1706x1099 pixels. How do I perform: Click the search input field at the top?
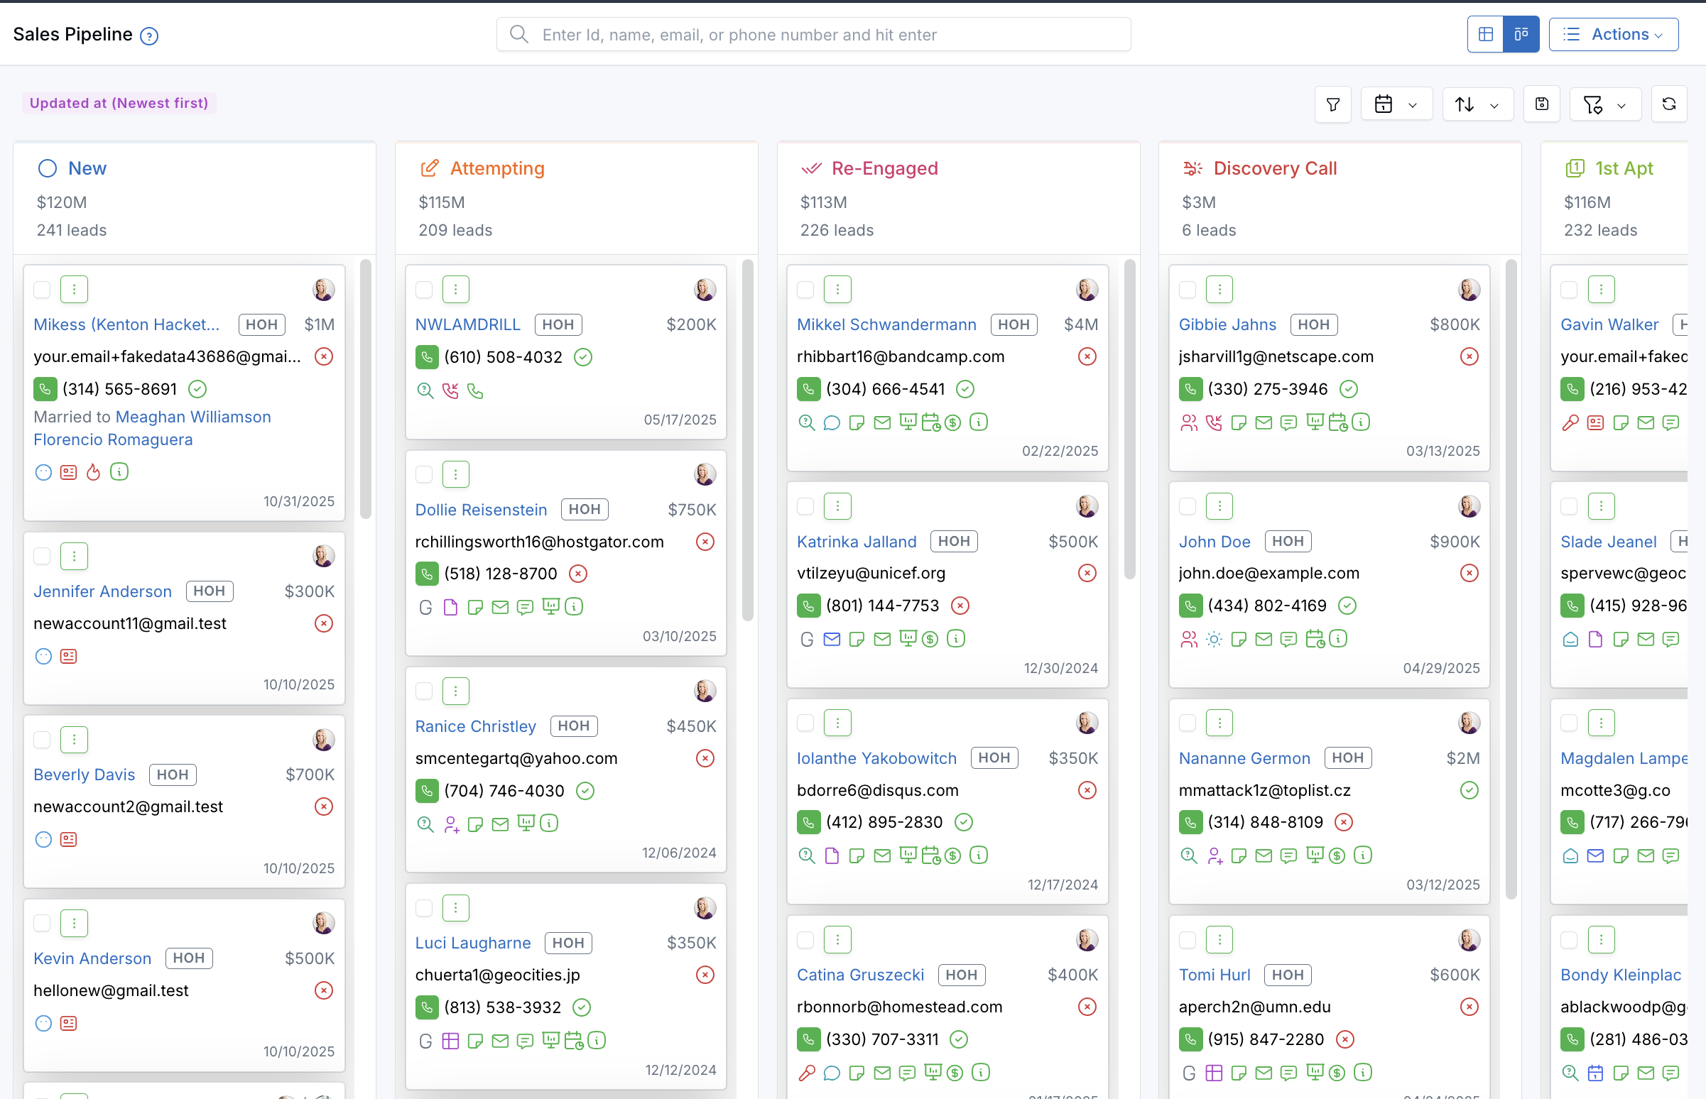814,34
